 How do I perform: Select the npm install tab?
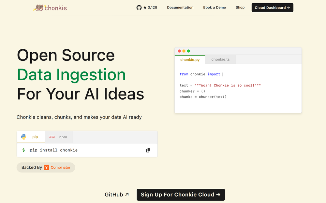(59, 137)
